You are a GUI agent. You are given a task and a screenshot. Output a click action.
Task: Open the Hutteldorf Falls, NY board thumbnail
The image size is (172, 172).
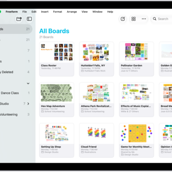96,52
